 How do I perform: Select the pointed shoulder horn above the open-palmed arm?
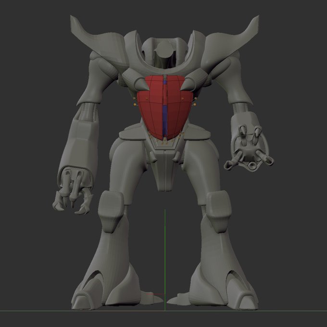click(231, 42)
